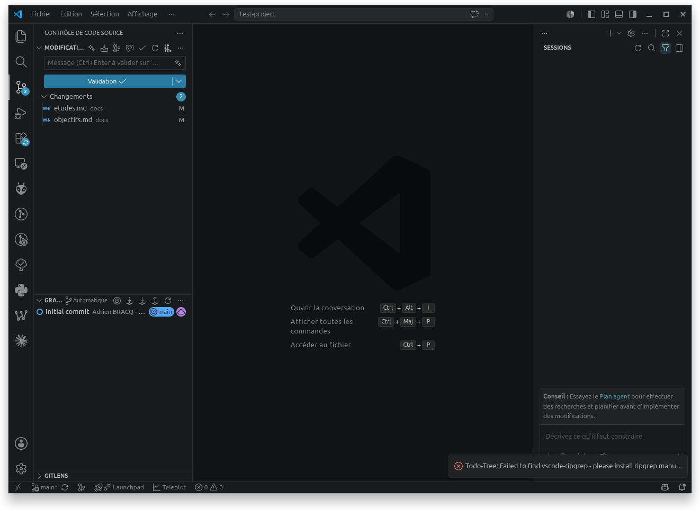
Task: Click the sparkle icon inside the commit message box
Action: click(178, 63)
